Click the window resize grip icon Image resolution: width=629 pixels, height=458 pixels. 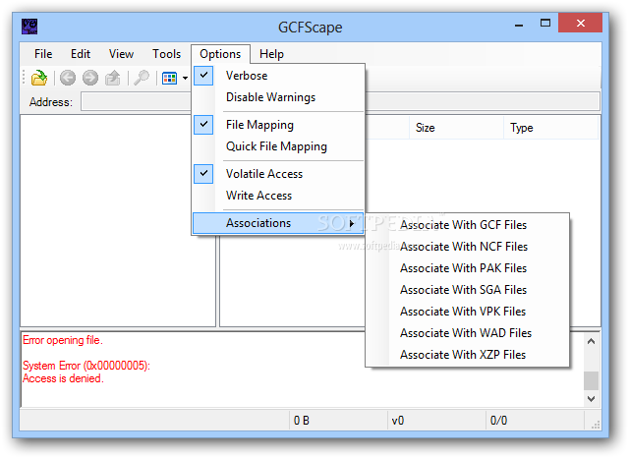coord(596,425)
